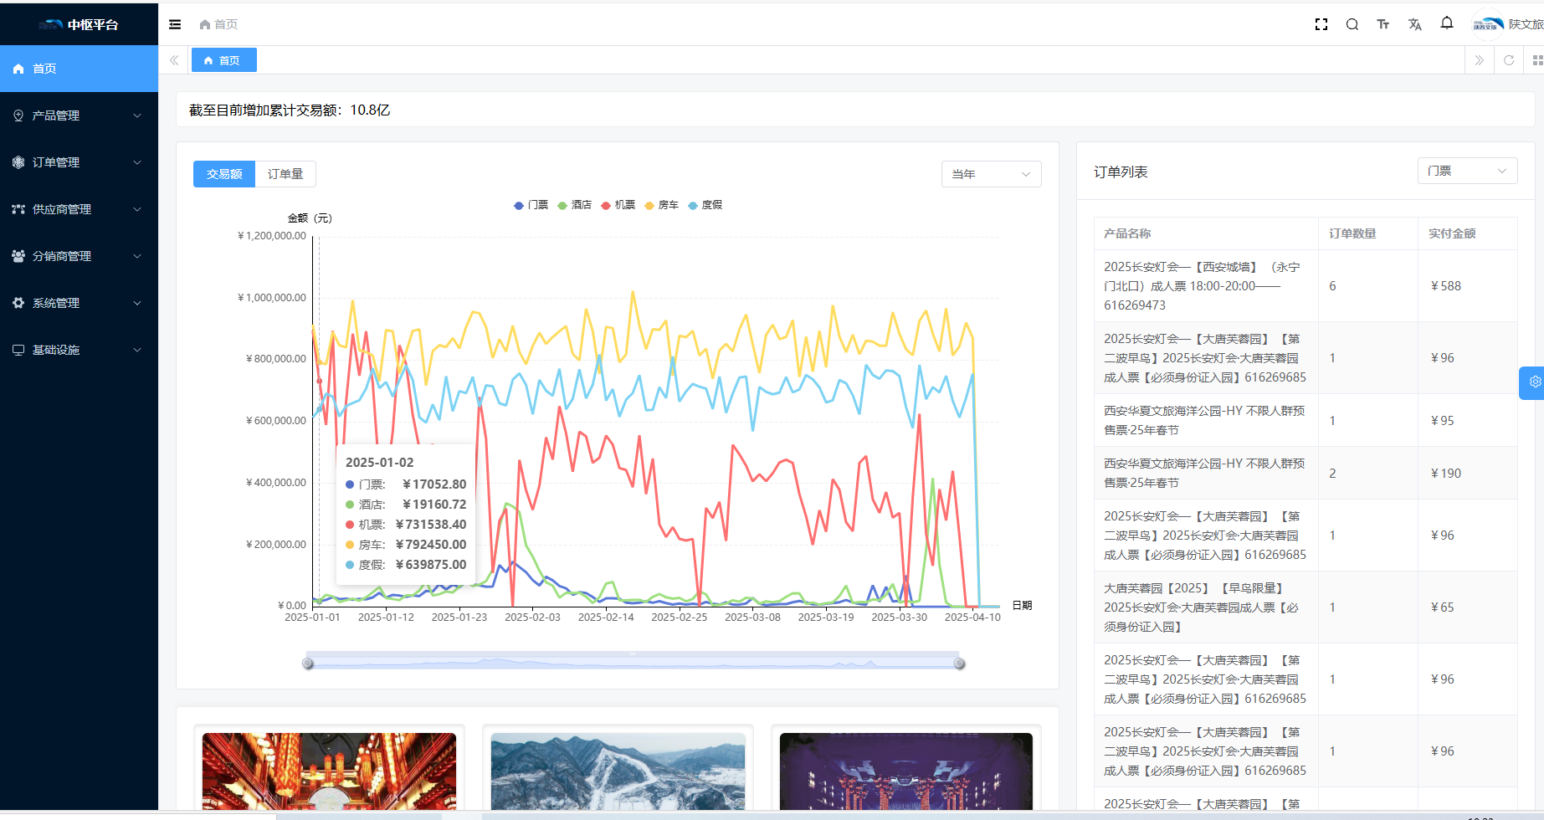The height and width of the screenshot is (820, 1544).
Task: Open the 分销商管理 sidebar entry
Action: point(79,256)
